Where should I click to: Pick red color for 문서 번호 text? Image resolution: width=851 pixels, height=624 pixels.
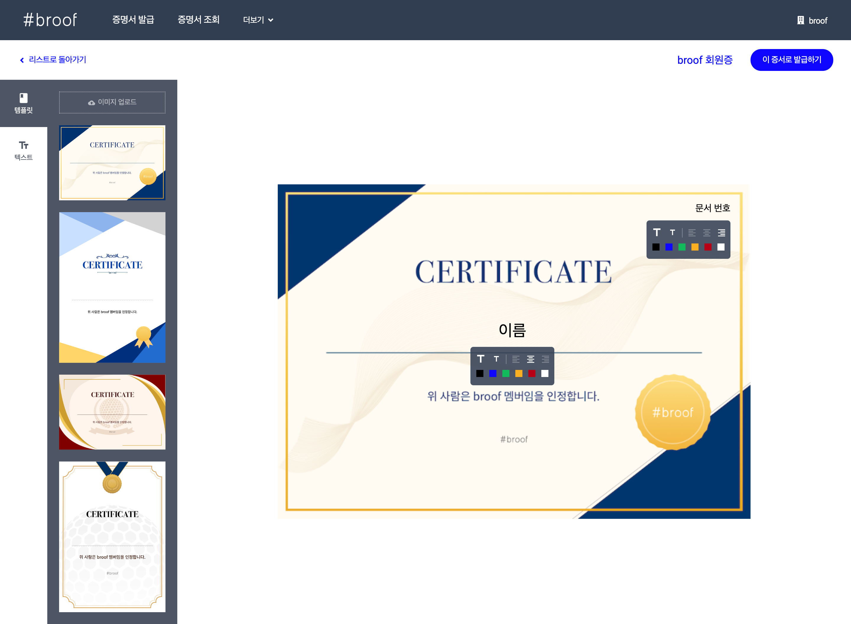tap(708, 247)
